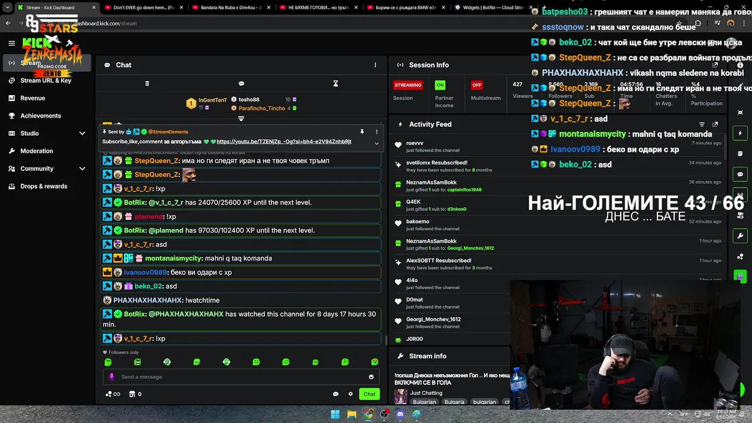Screen dimensions: 752x423
Task: Click the channel points infinity icon
Action: click(x=112, y=394)
